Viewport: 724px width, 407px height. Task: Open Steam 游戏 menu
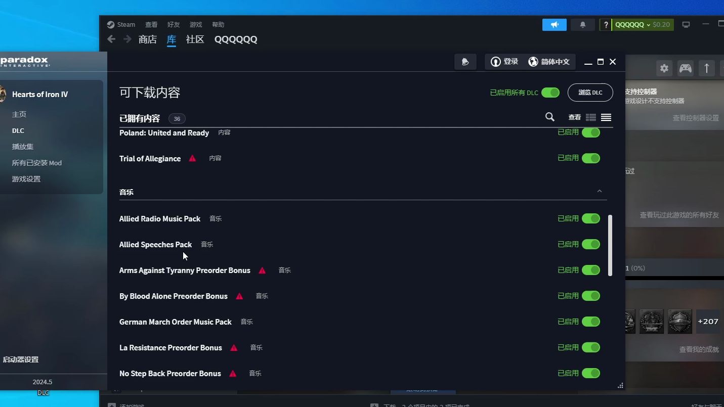196,25
